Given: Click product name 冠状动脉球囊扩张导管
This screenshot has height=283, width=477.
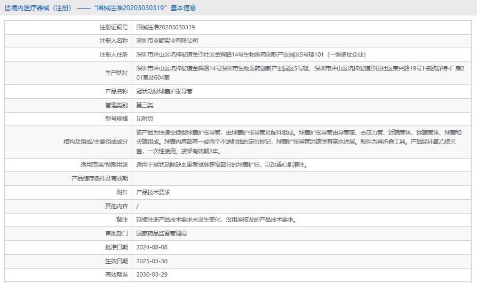Looking at the screenshot, I should tap(164, 91).
